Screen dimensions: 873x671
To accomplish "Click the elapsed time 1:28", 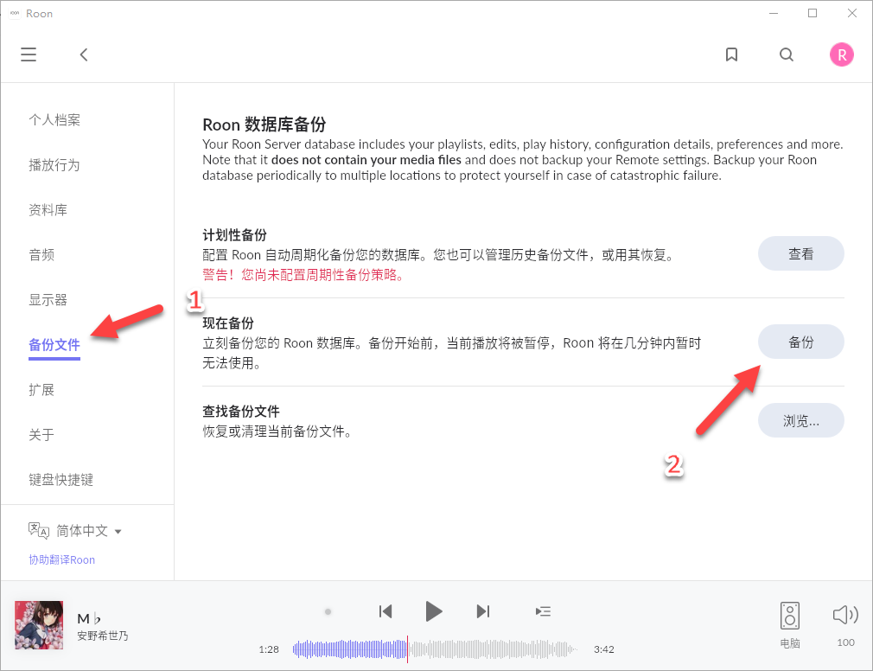I will pyautogui.click(x=269, y=649).
